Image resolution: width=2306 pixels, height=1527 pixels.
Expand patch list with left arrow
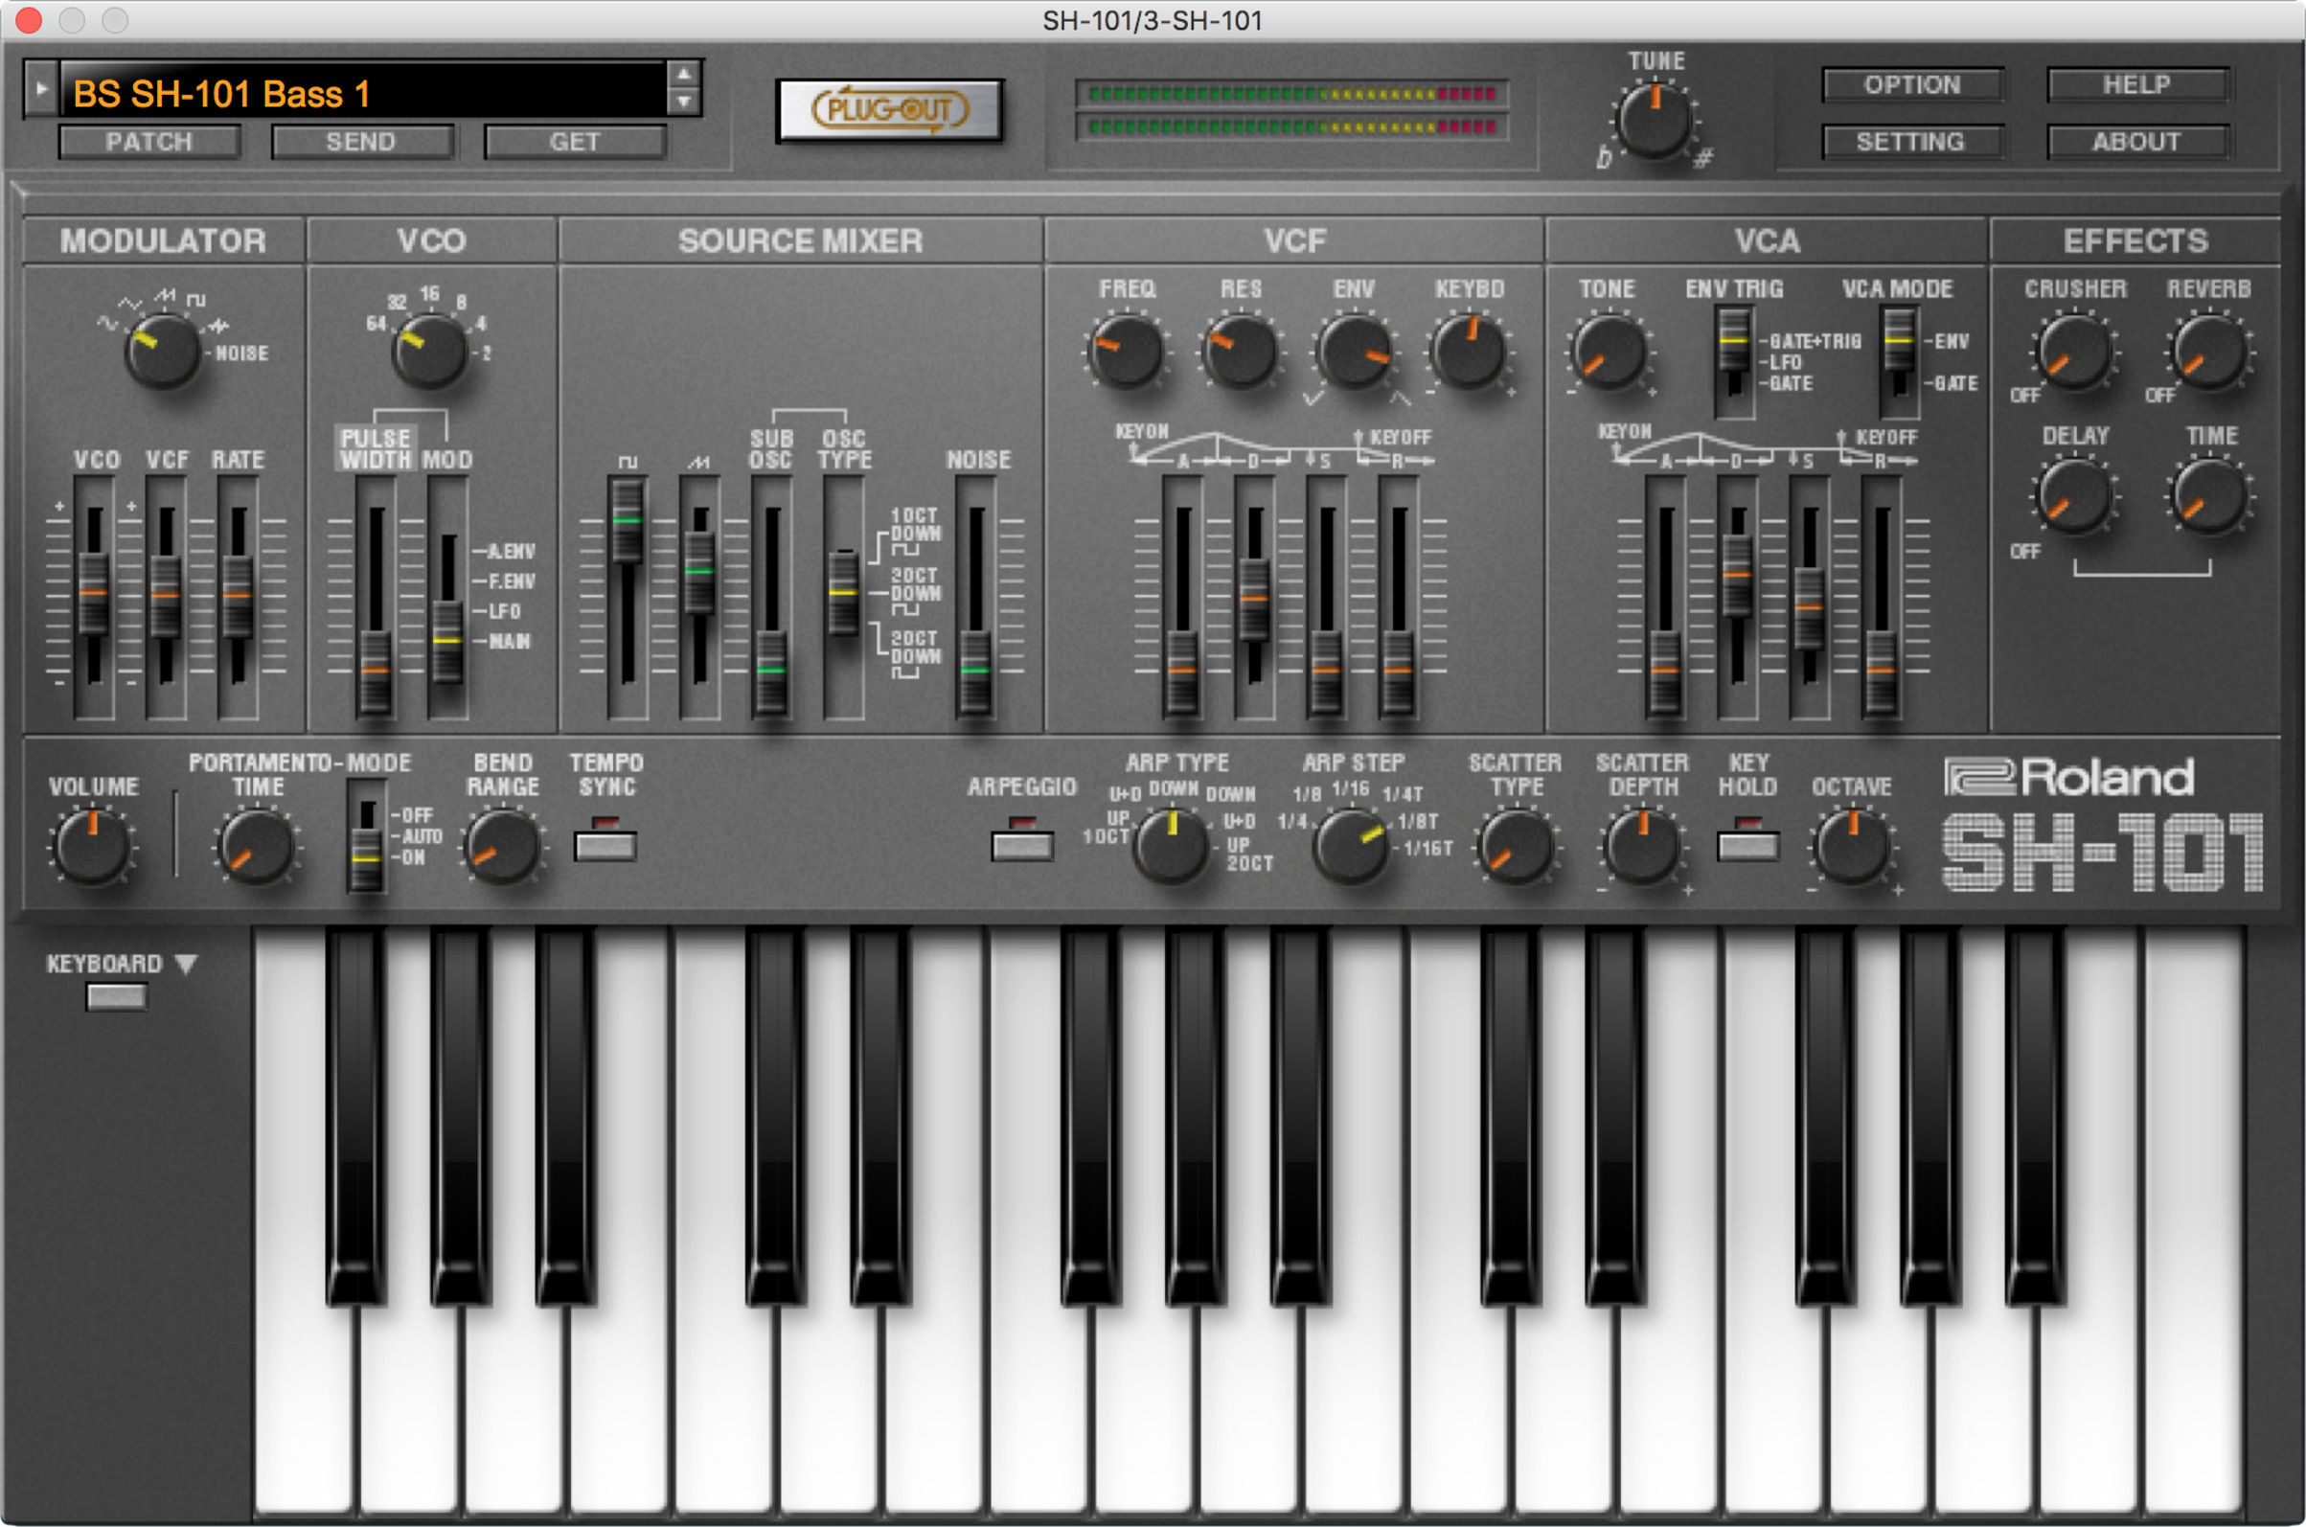click(41, 89)
